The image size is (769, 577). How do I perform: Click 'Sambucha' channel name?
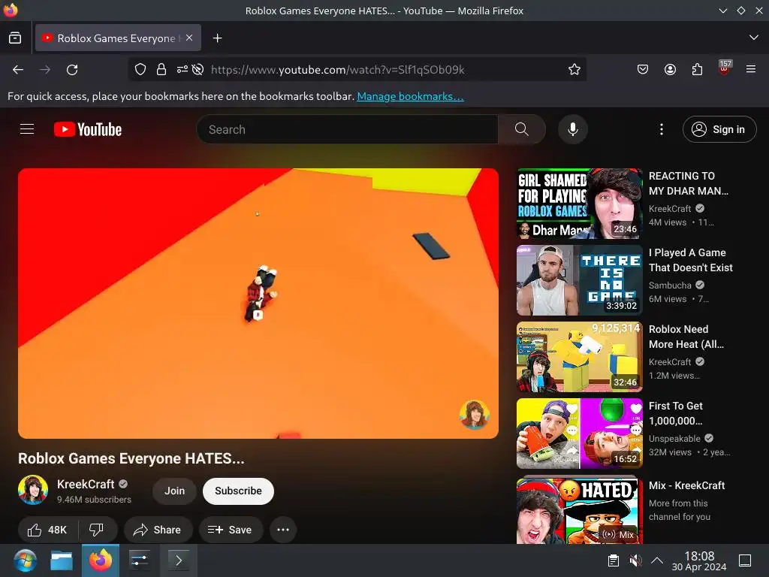click(670, 285)
